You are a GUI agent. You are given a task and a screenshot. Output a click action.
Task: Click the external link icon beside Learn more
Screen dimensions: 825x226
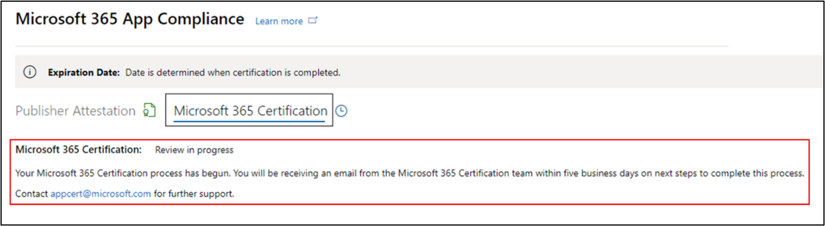point(313,21)
